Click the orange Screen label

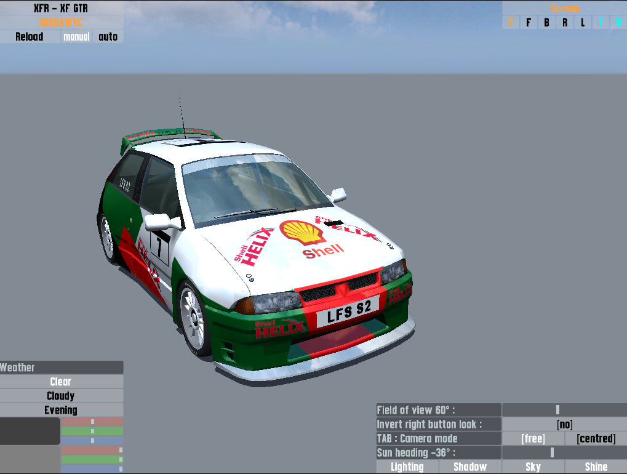565,8
